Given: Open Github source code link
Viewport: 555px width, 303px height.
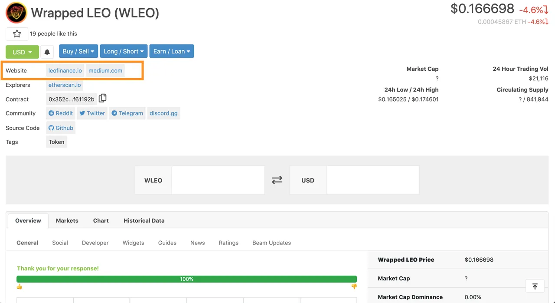Looking at the screenshot, I should pyautogui.click(x=61, y=128).
